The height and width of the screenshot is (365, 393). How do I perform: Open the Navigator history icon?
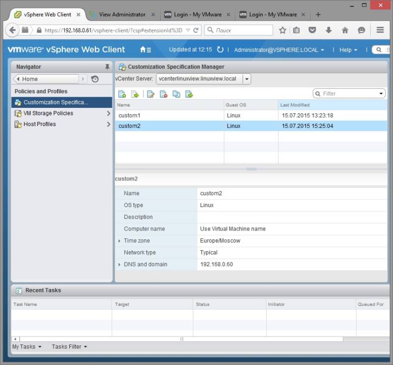point(95,79)
